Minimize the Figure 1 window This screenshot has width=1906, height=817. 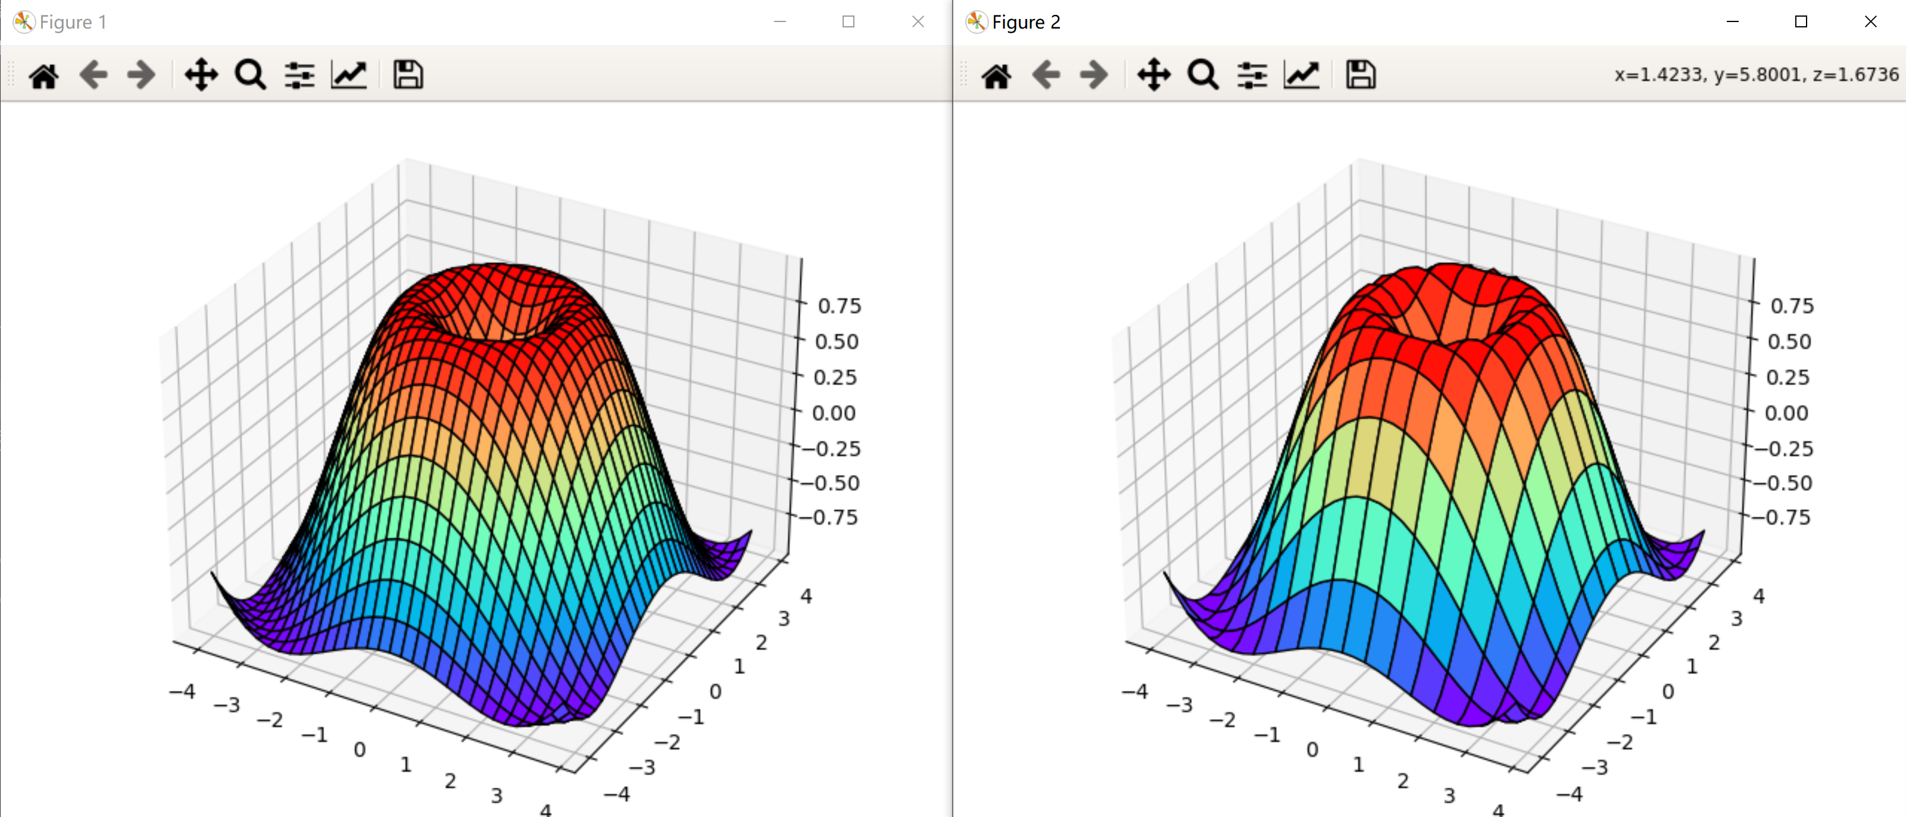tap(780, 22)
